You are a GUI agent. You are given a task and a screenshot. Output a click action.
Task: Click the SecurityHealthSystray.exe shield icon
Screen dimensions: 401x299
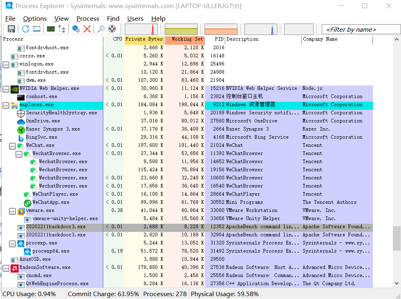pyautogui.click(x=21, y=113)
